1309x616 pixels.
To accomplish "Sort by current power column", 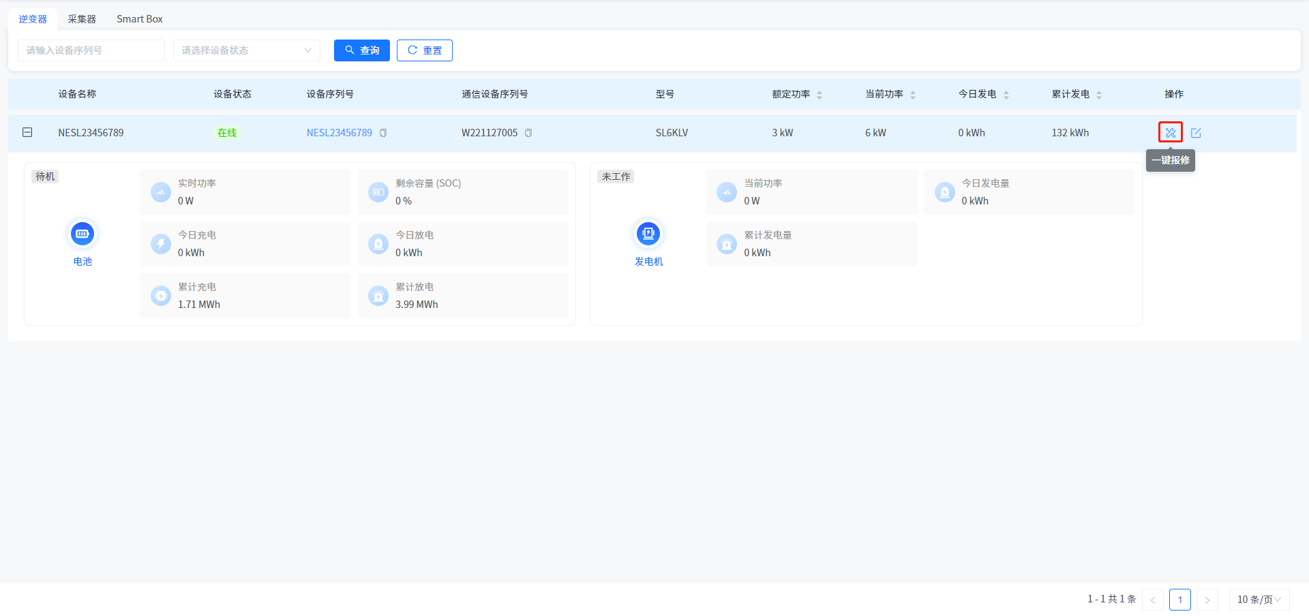I will 913,95.
